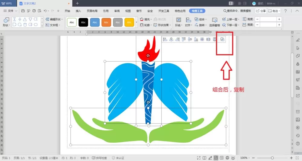Viewport: 302px width, 161px height.
Task: Toggle page layout view in status bar
Action: [x=216, y=158]
